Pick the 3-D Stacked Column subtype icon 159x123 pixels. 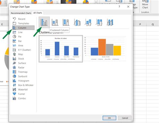(x=88, y=22)
